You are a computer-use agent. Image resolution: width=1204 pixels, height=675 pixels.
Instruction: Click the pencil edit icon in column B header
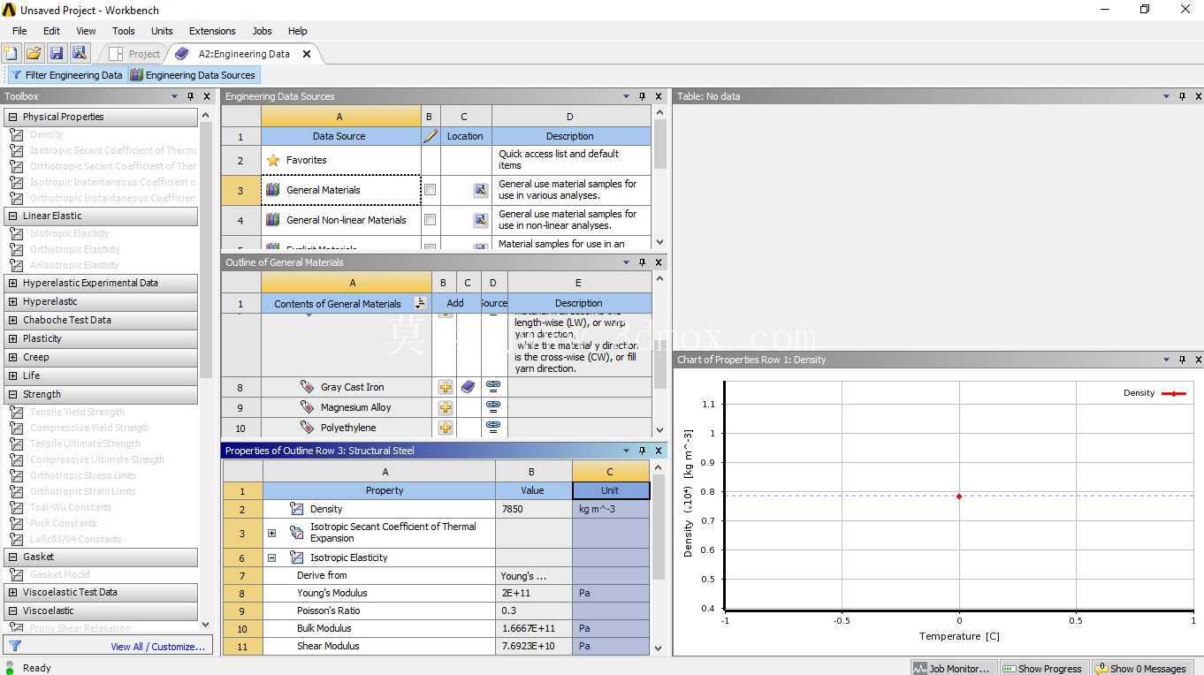coord(431,136)
